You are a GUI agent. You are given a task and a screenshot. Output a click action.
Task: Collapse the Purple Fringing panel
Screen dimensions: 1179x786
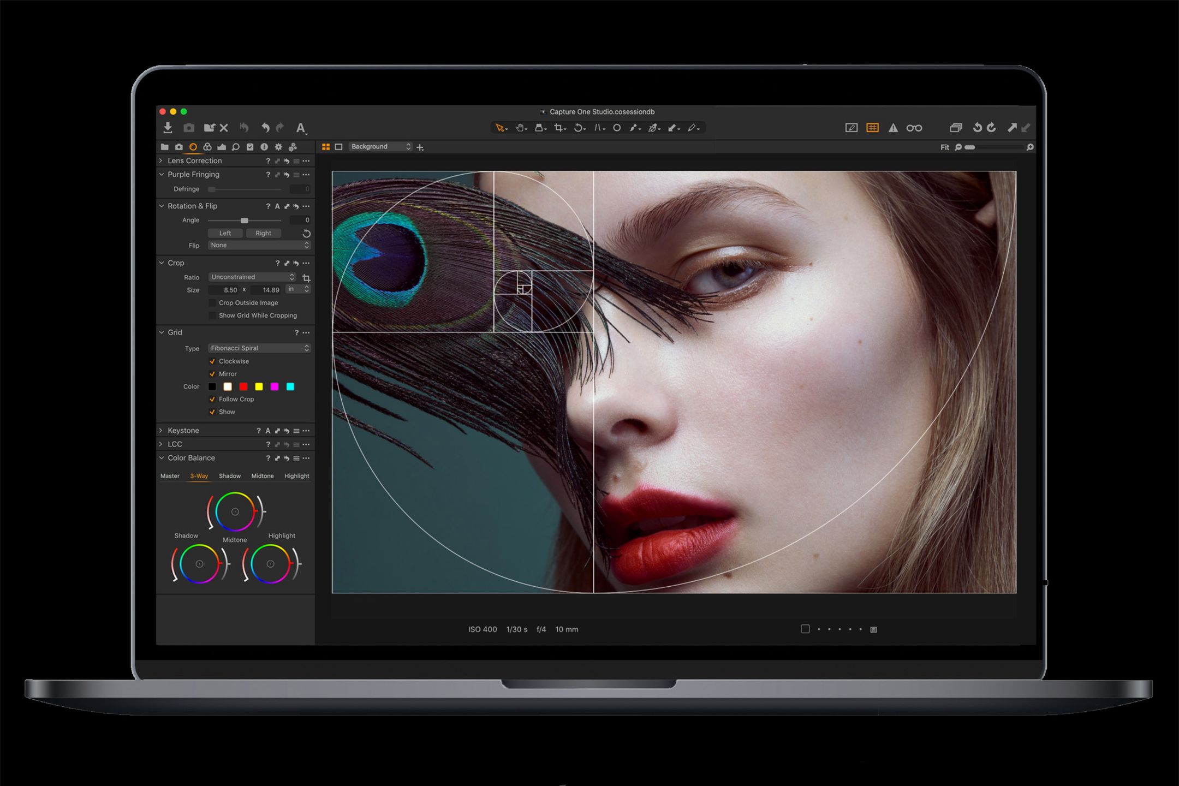click(x=161, y=175)
